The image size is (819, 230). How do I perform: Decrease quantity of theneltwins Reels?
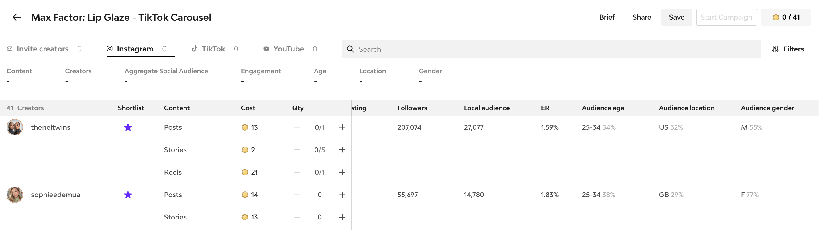click(297, 172)
